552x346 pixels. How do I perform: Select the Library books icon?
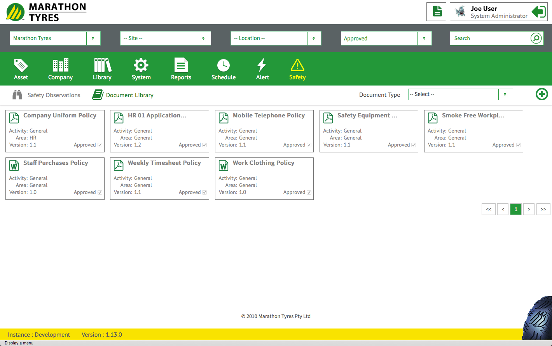pyautogui.click(x=102, y=65)
